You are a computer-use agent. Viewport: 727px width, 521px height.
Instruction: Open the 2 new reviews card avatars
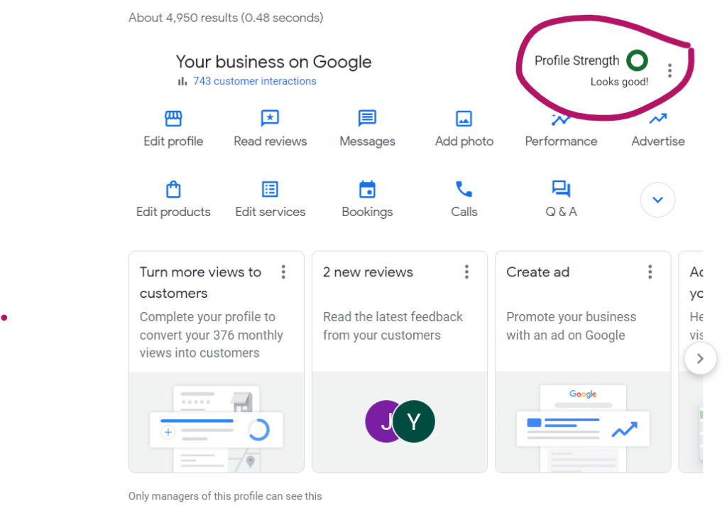point(400,421)
